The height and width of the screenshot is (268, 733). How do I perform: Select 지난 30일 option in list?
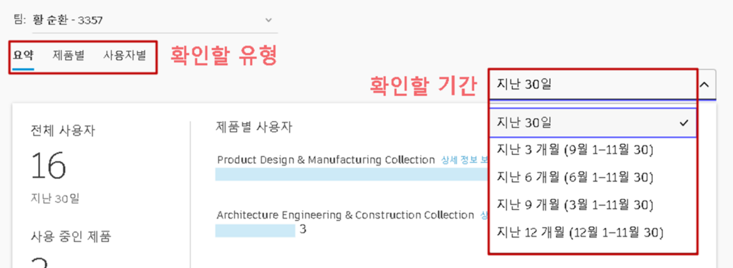pyautogui.click(x=592, y=123)
